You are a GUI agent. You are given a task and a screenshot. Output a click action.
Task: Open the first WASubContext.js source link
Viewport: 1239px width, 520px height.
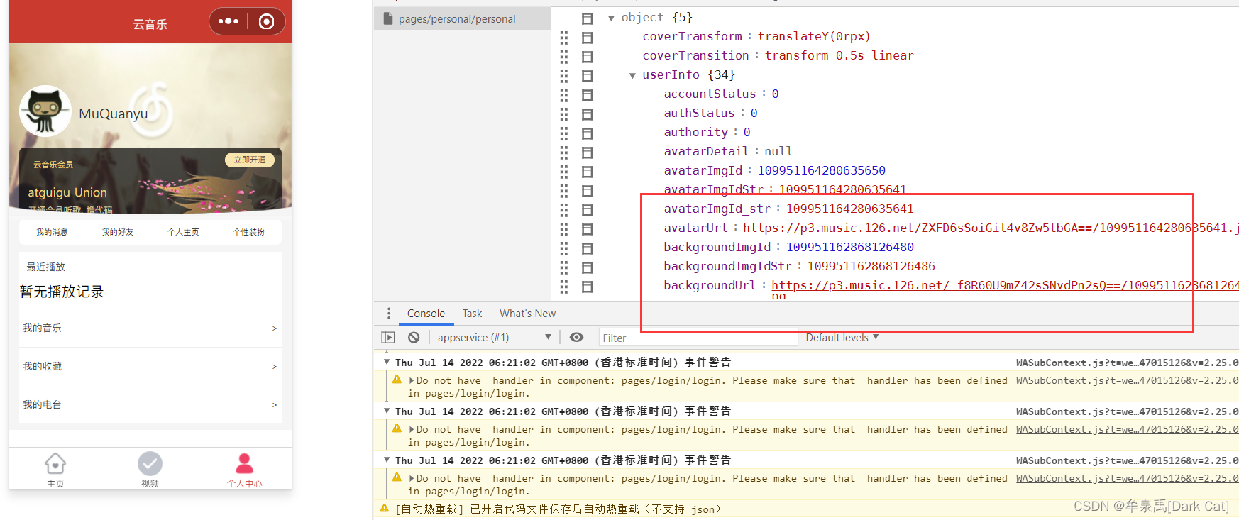click(x=1127, y=363)
